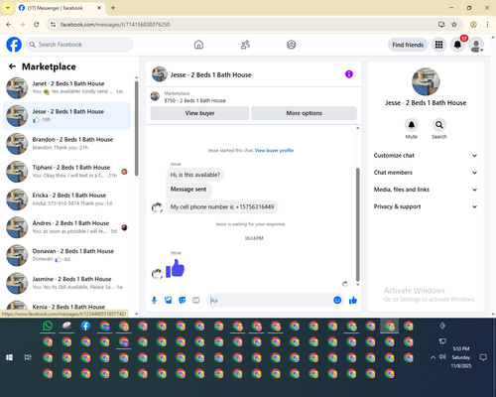496x397 pixels.
Task: Open the account profile avatar menu
Action: click(x=476, y=46)
